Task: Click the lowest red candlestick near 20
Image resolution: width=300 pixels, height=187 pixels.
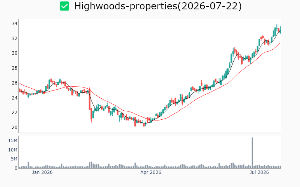Action: (x=144, y=125)
